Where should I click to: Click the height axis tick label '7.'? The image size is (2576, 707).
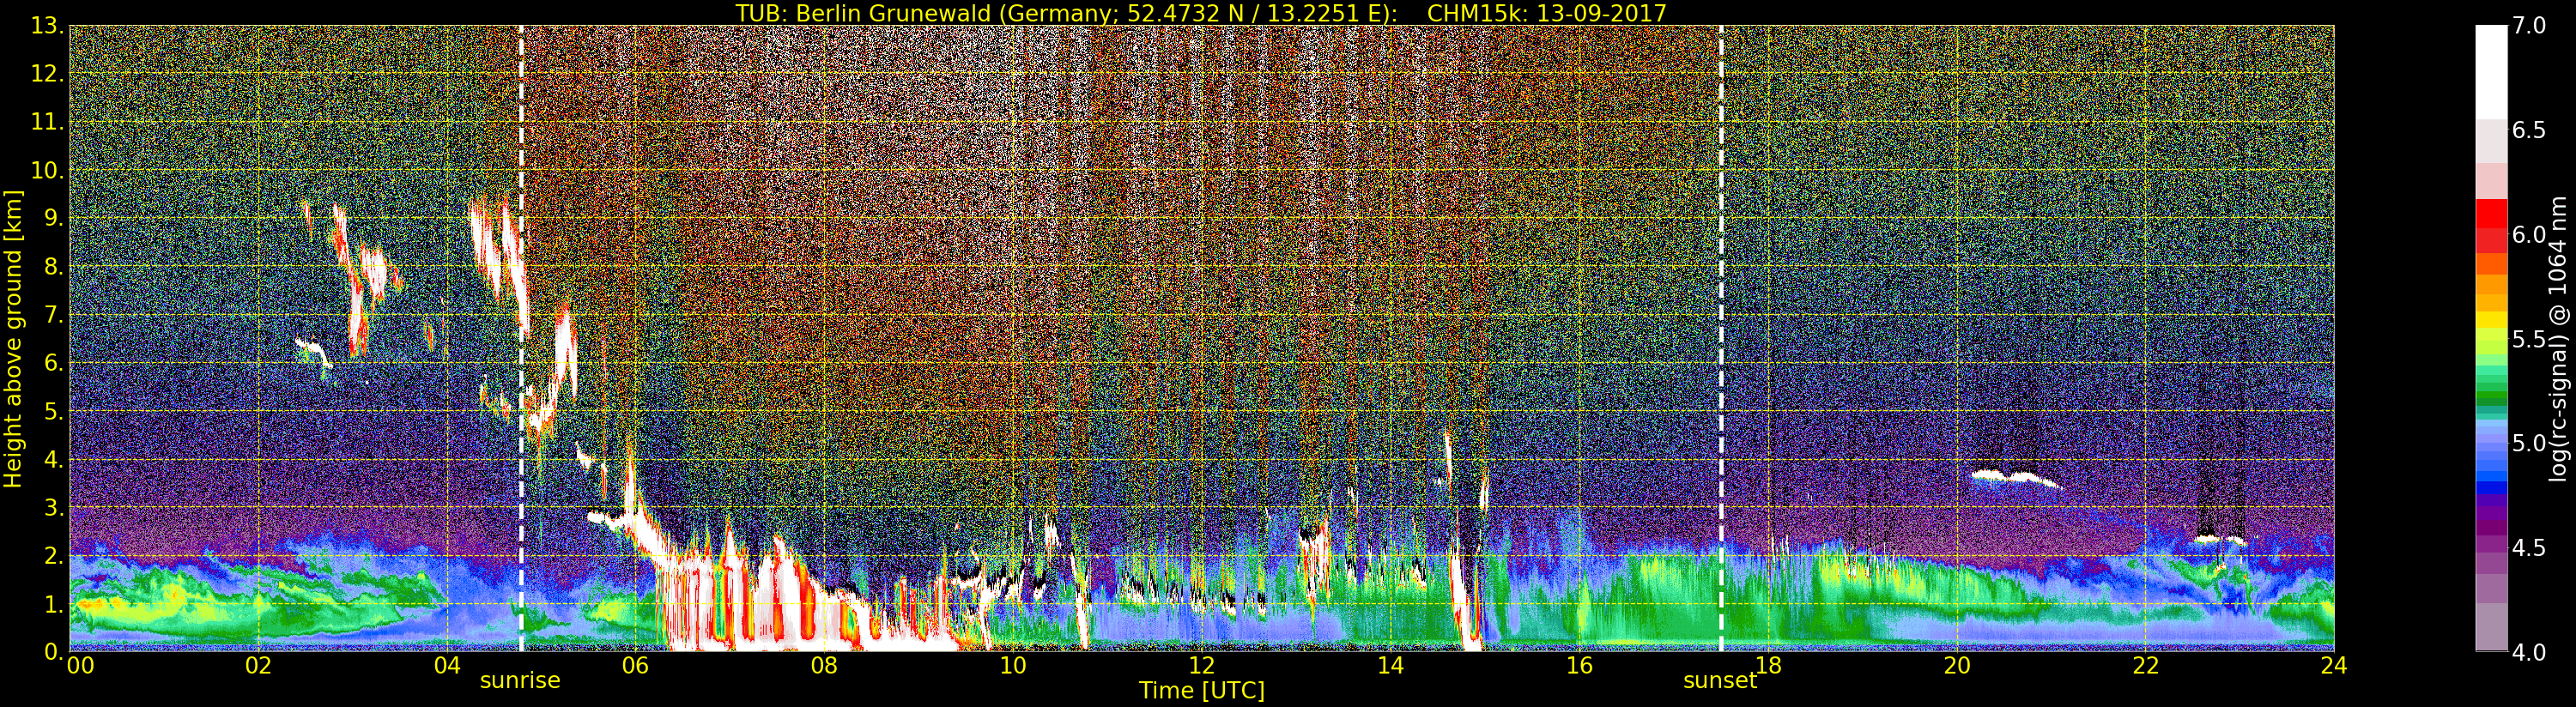54,315
